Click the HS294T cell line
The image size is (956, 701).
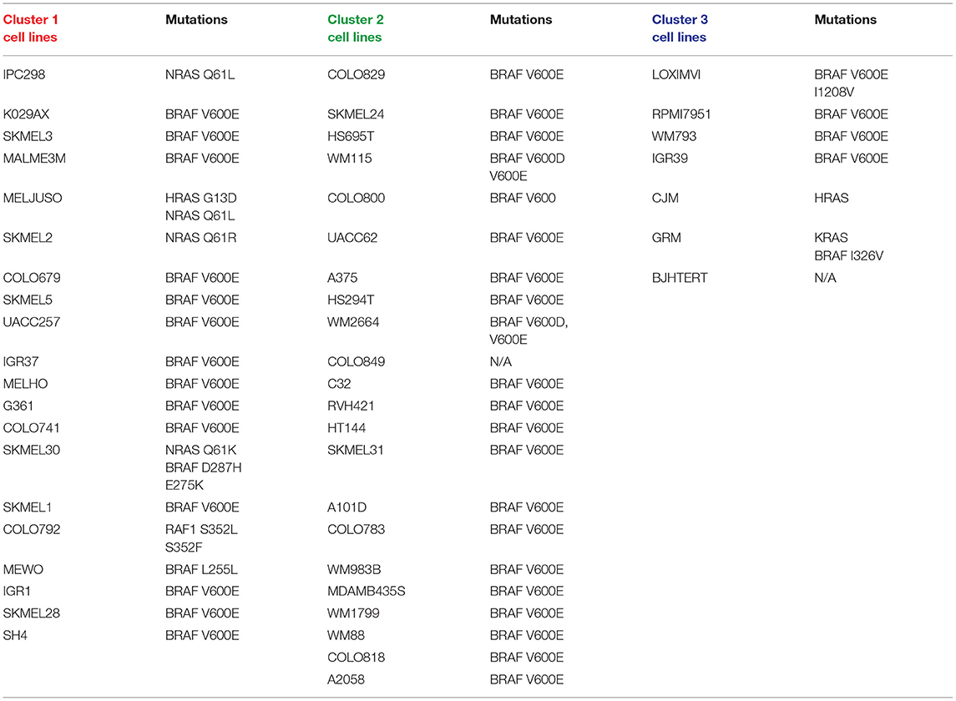351,300
